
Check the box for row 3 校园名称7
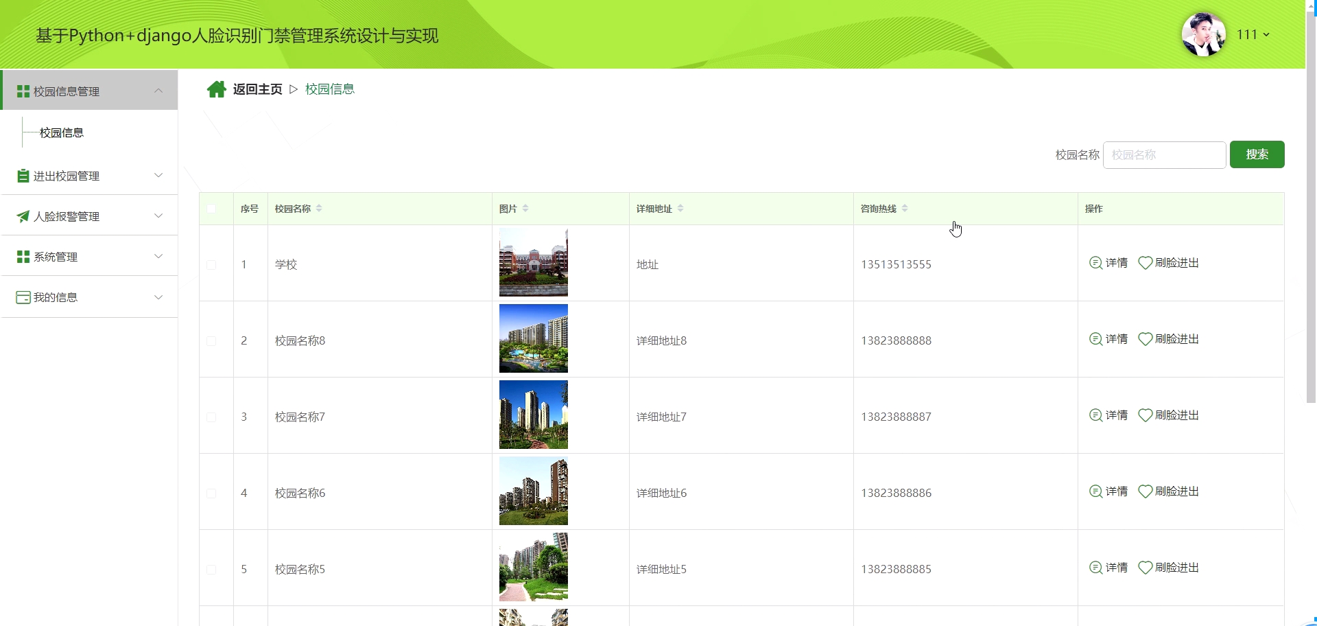211,417
